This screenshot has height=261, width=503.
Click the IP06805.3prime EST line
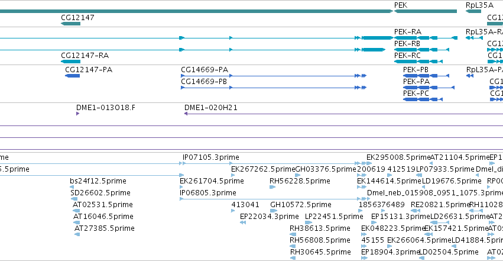(270, 199)
